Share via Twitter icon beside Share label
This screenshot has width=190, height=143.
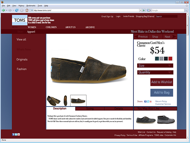[x=148, y=101]
